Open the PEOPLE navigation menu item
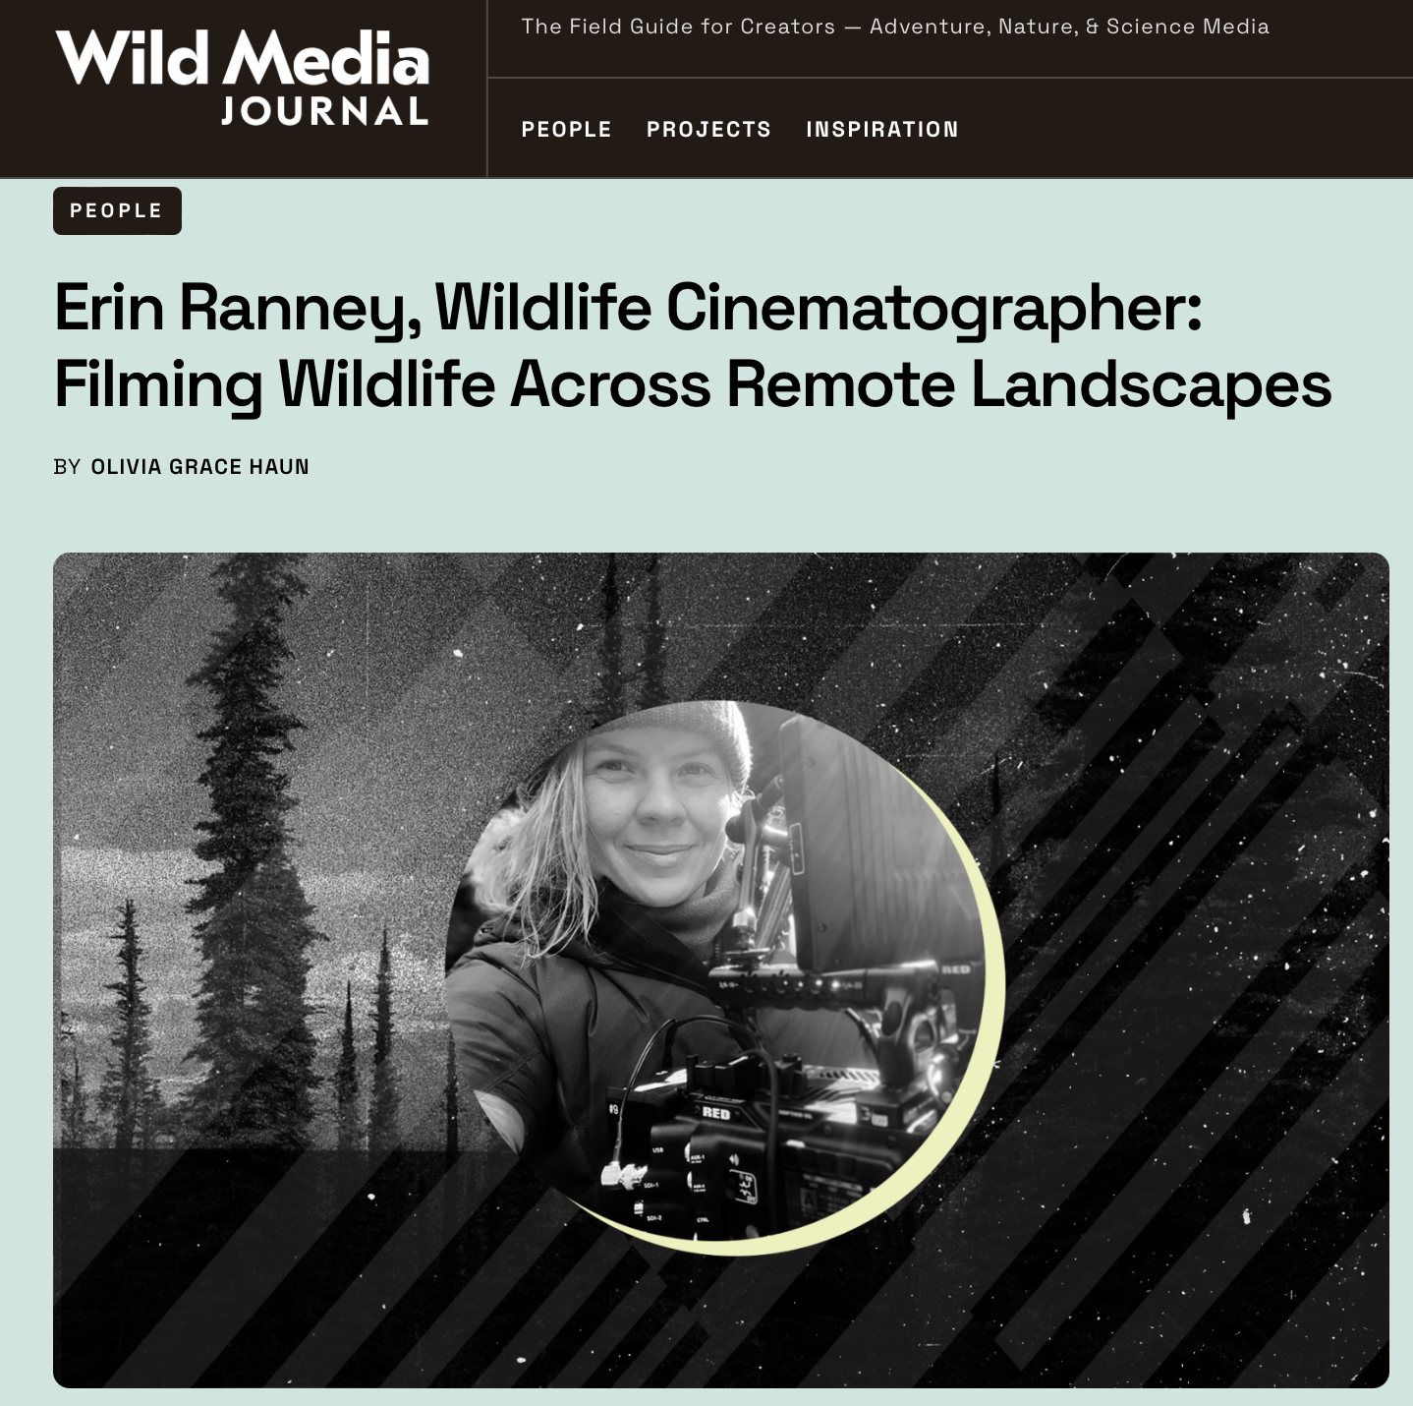Image resolution: width=1413 pixels, height=1406 pixels. coord(566,130)
